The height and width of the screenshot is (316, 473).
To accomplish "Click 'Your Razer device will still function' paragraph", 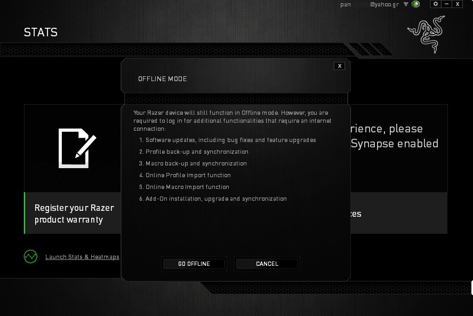I will pos(233,121).
